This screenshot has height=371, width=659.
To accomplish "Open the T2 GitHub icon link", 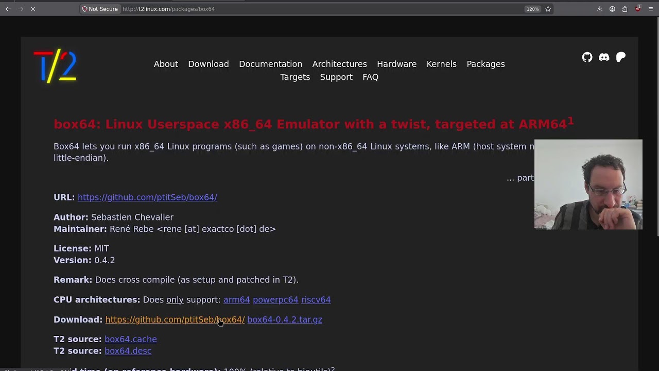I will click(587, 57).
